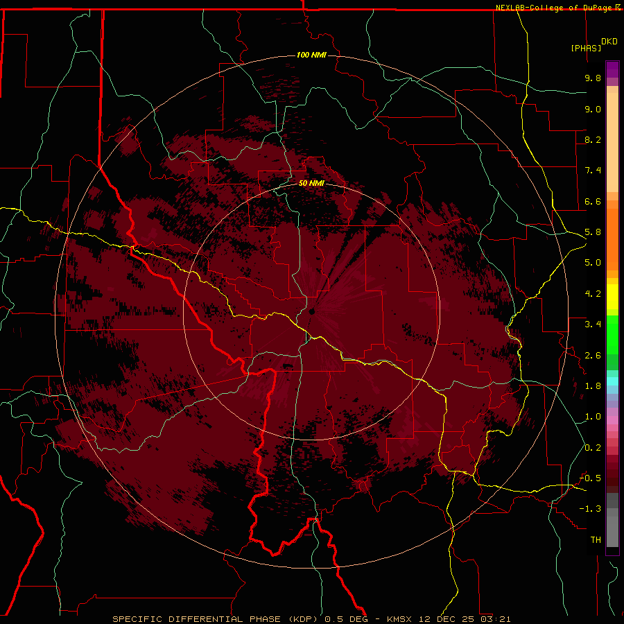Click the 0.2 legend value
Screen dimensions: 624x624
coord(593,448)
